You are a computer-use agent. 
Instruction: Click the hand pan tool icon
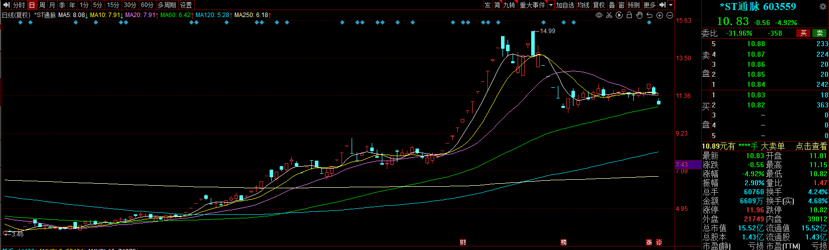tap(639, 16)
